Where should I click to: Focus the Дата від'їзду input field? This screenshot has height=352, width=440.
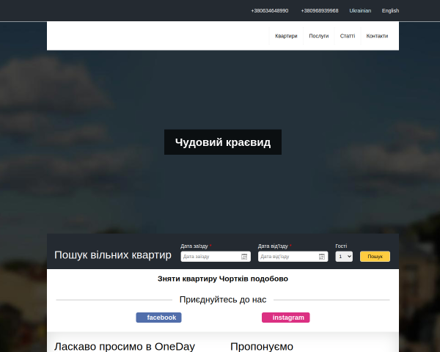pos(293,257)
